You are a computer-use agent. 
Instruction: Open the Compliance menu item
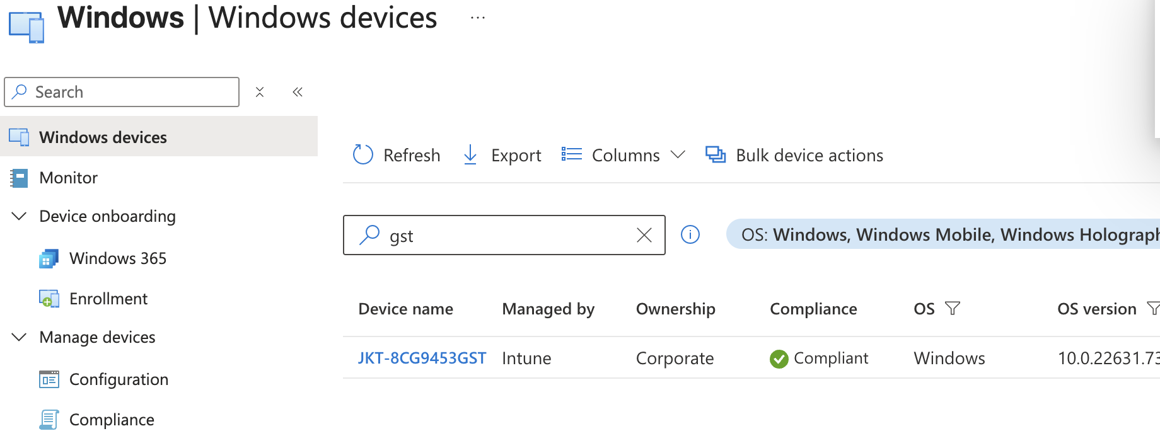112,420
